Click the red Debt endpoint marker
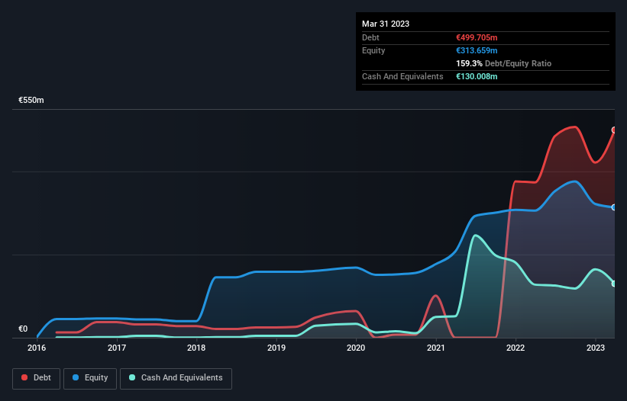The image size is (627, 401). pos(614,130)
